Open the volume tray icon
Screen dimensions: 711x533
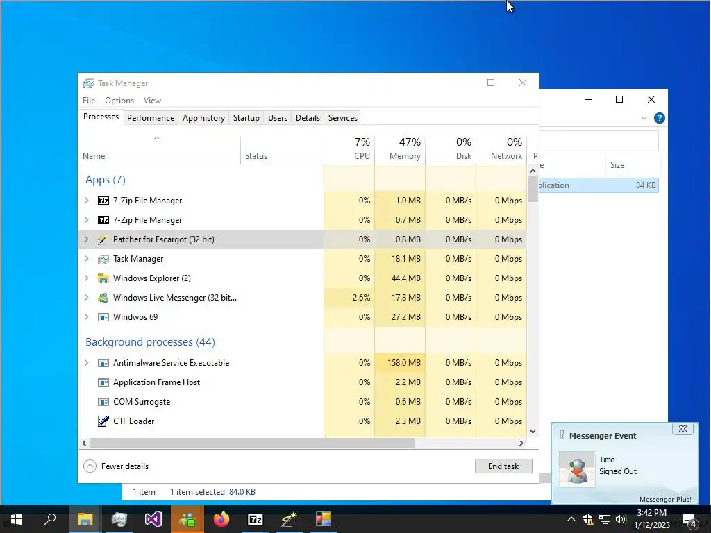(x=621, y=519)
